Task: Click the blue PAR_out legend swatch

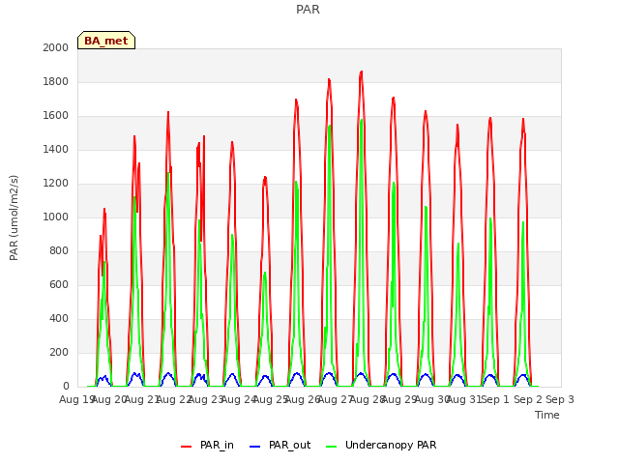Action: [x=255, y=446]
